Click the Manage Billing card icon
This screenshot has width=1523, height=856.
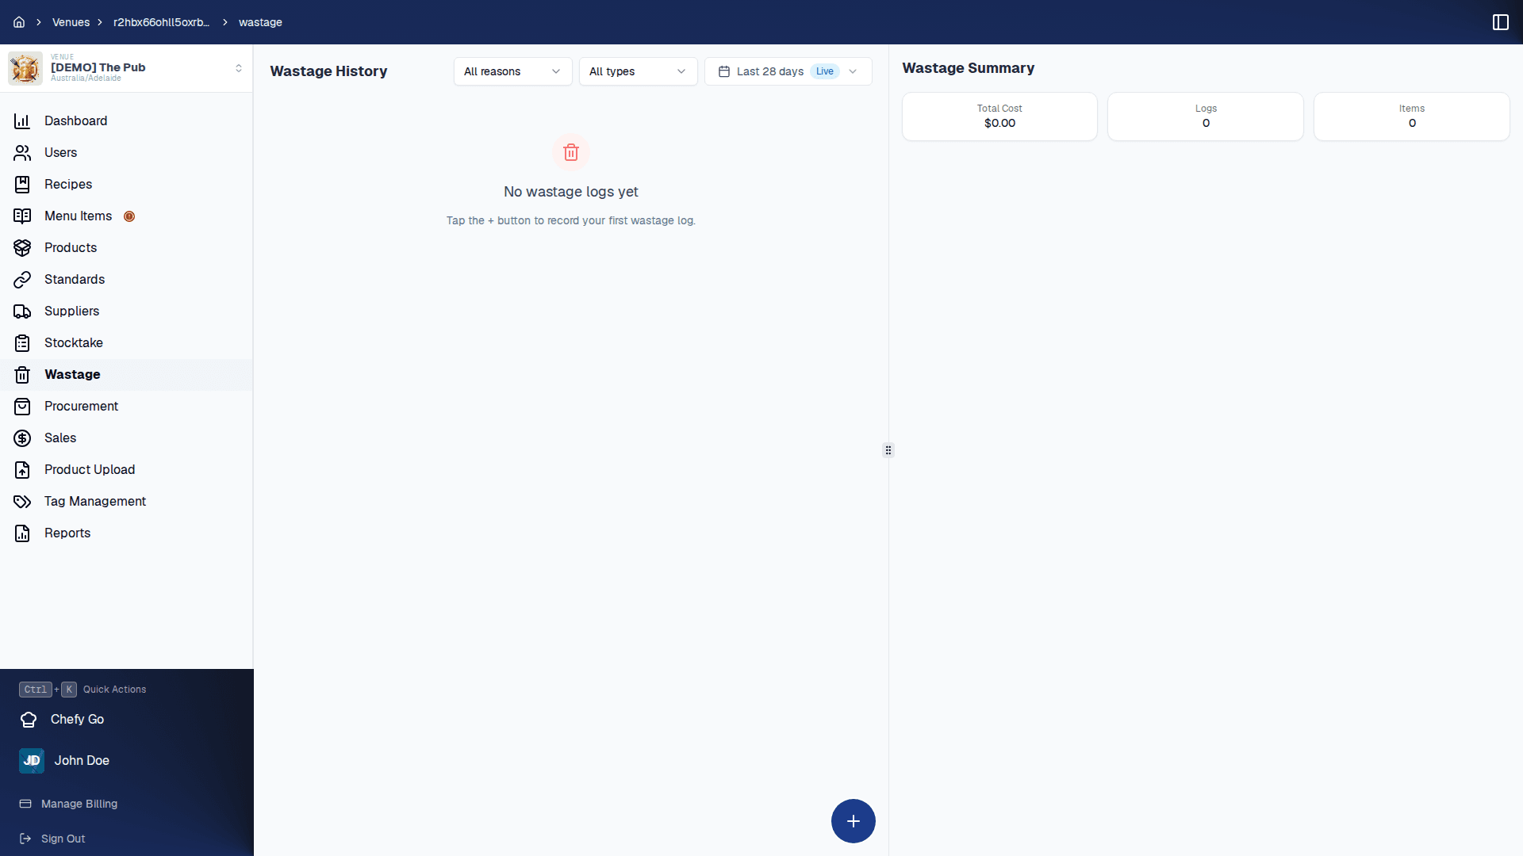25,804
